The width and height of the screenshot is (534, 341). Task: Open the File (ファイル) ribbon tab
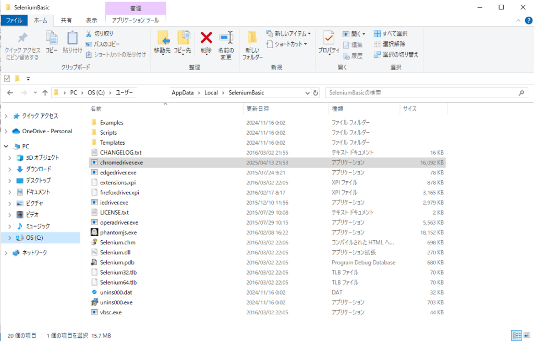(x=14, y=20)
